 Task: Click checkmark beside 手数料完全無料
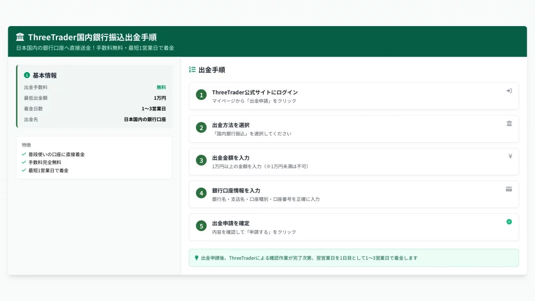(x=24, y=162)
